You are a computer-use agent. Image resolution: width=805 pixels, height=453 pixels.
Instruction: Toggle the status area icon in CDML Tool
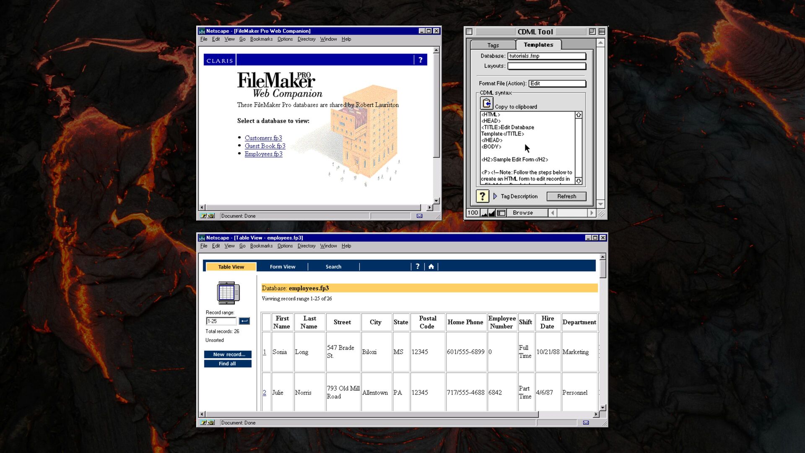click(501, 213)
